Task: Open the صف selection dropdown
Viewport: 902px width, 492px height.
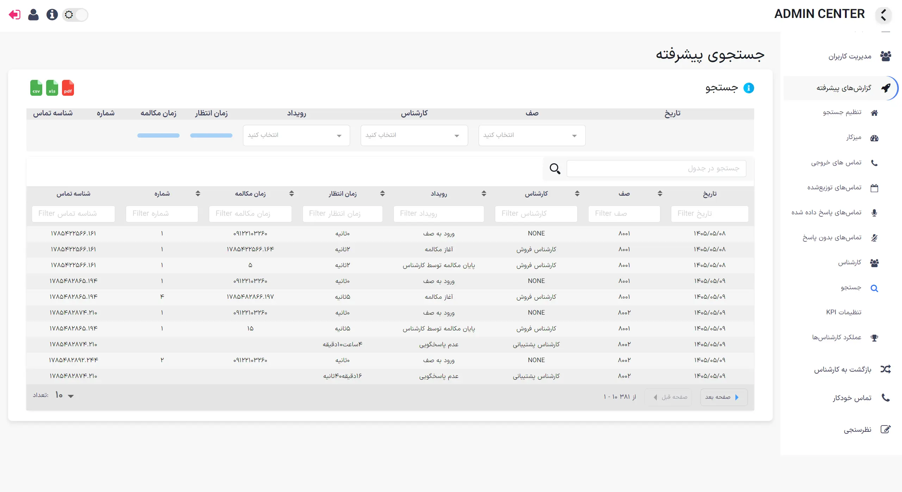Action: [x=532, y=135]
